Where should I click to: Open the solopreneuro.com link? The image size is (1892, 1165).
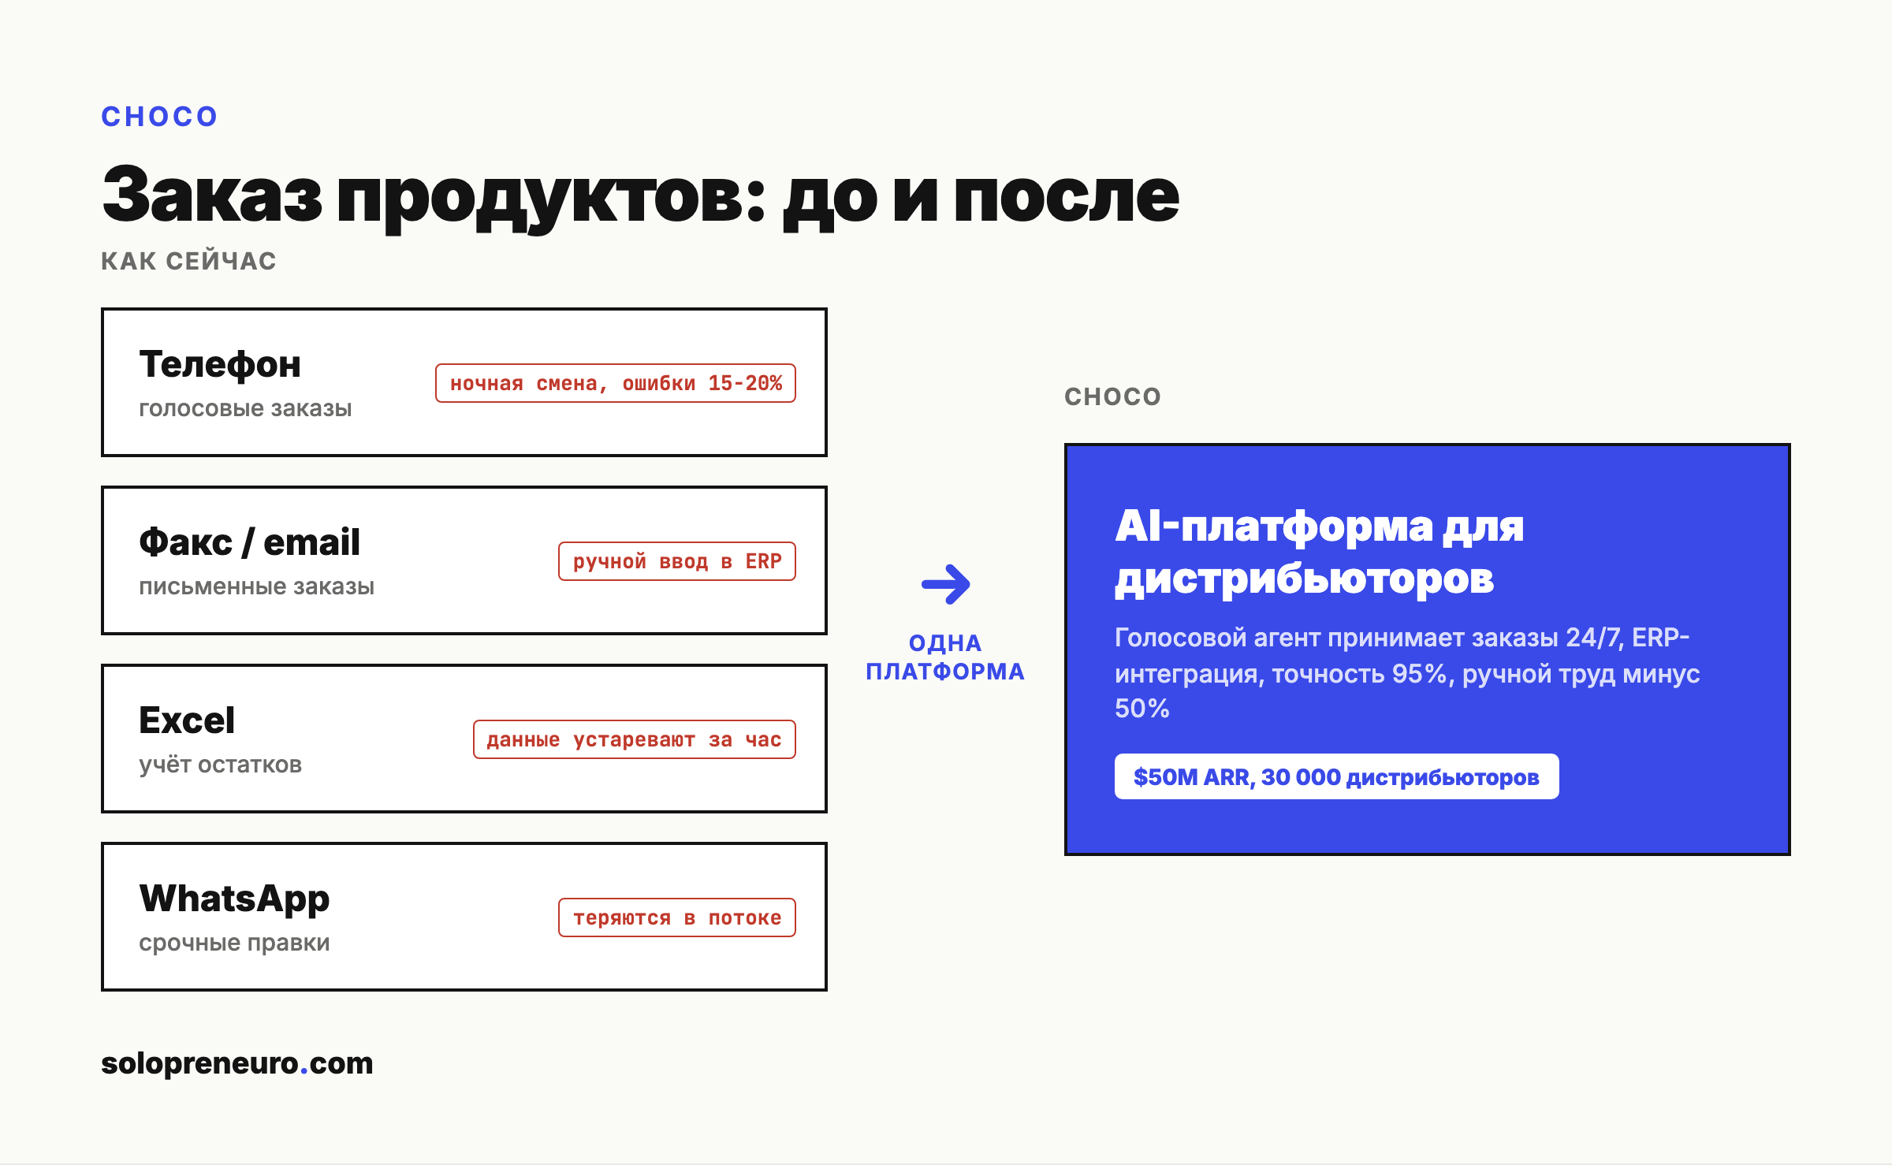pos(236,1063)
